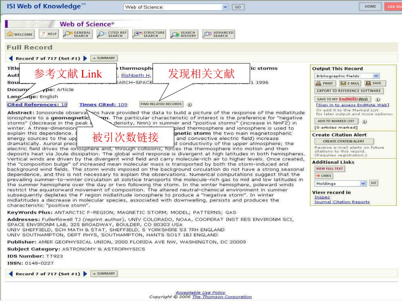Image resolution: width=402 pixels, height=301 pixels.
Task: Open ADVANCED SEARCH
Action: 218,34
